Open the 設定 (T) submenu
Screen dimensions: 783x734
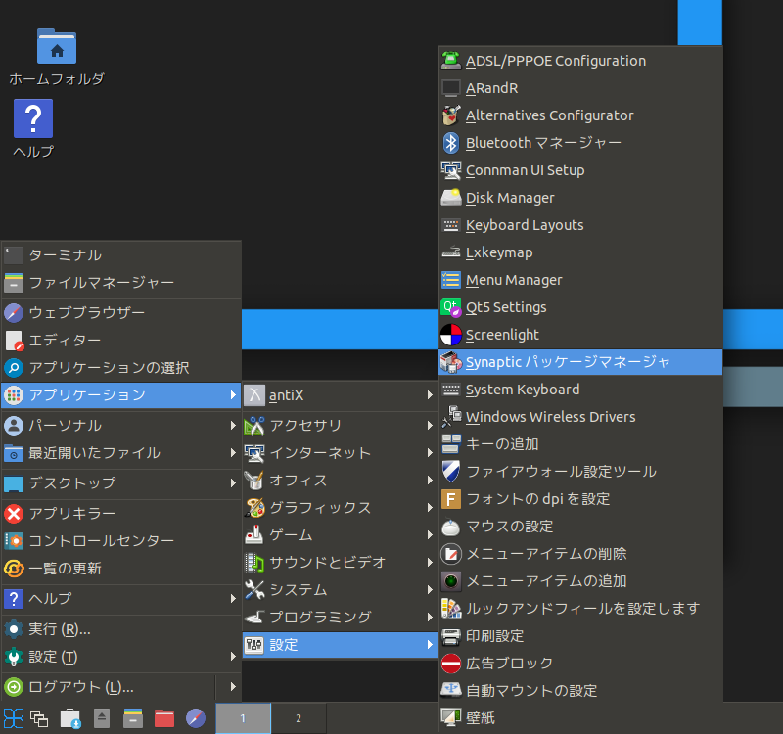point(121,657)
